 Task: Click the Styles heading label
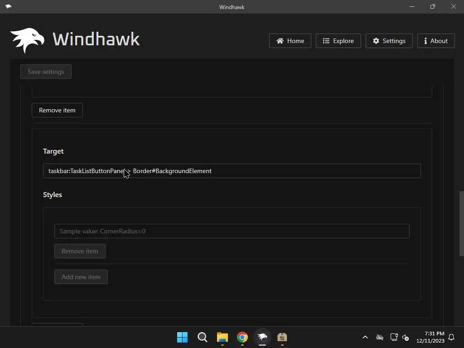pyautogui.click(x=53, y=195)
